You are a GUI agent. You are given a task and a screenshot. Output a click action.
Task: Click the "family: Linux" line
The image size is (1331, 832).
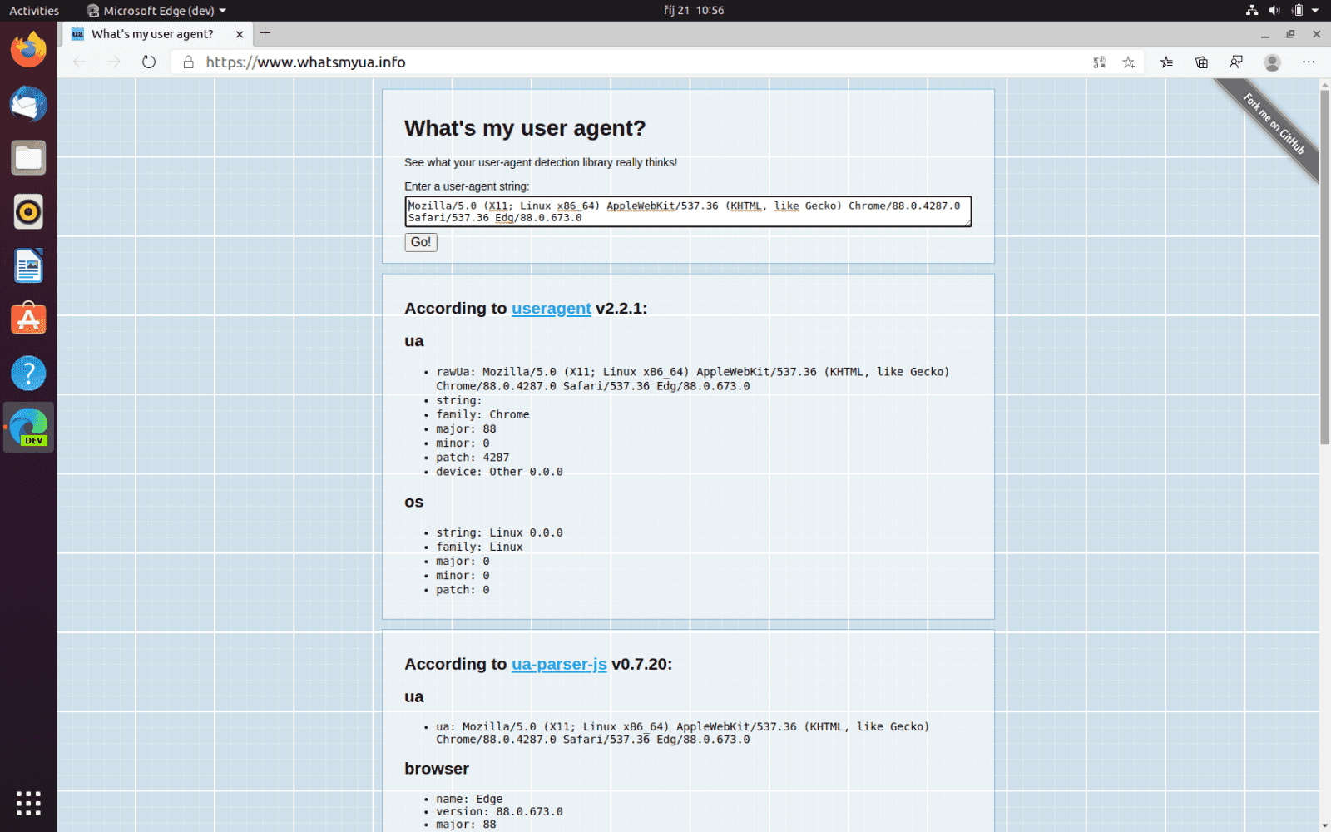click(x=479, y=547)
